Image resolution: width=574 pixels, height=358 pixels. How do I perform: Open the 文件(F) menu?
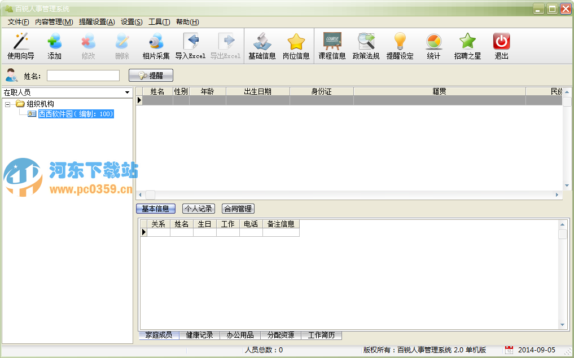pos(18,22)
